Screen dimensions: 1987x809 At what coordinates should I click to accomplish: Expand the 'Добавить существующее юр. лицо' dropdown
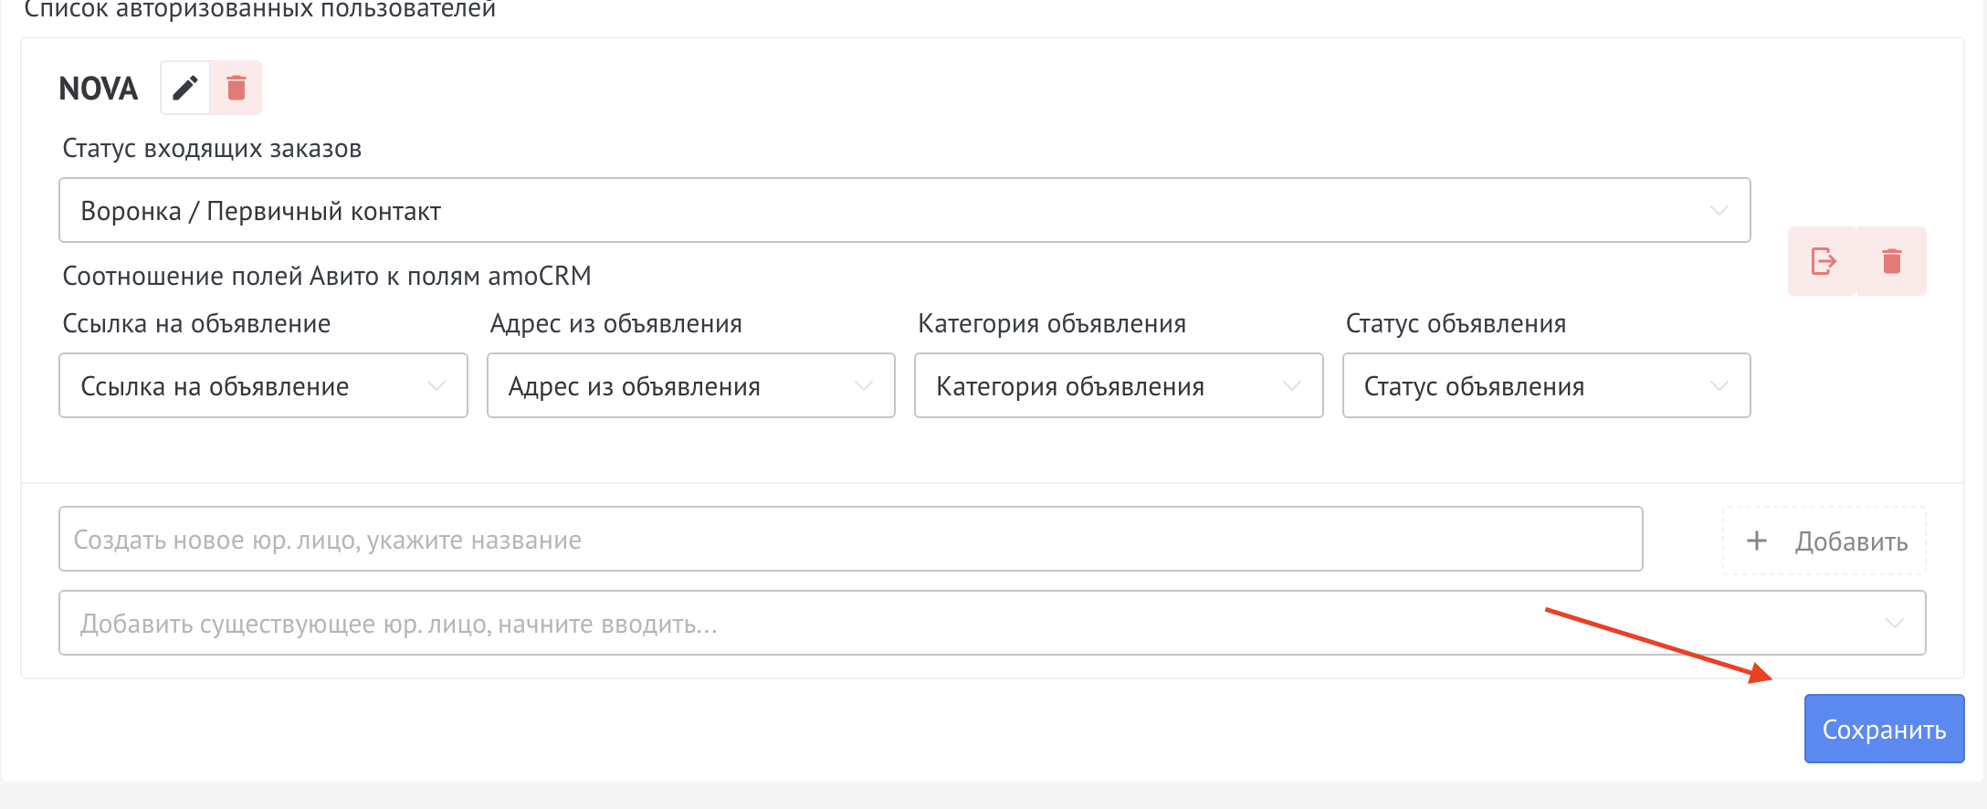pyautogui.click(x=993, y=623)
